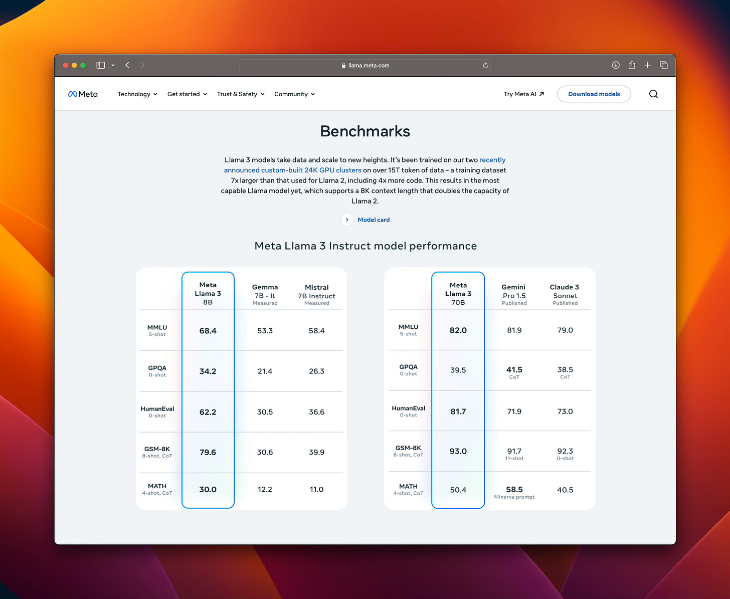
Task: Click the Share icon in toolbar
Action: pos(632,65)
